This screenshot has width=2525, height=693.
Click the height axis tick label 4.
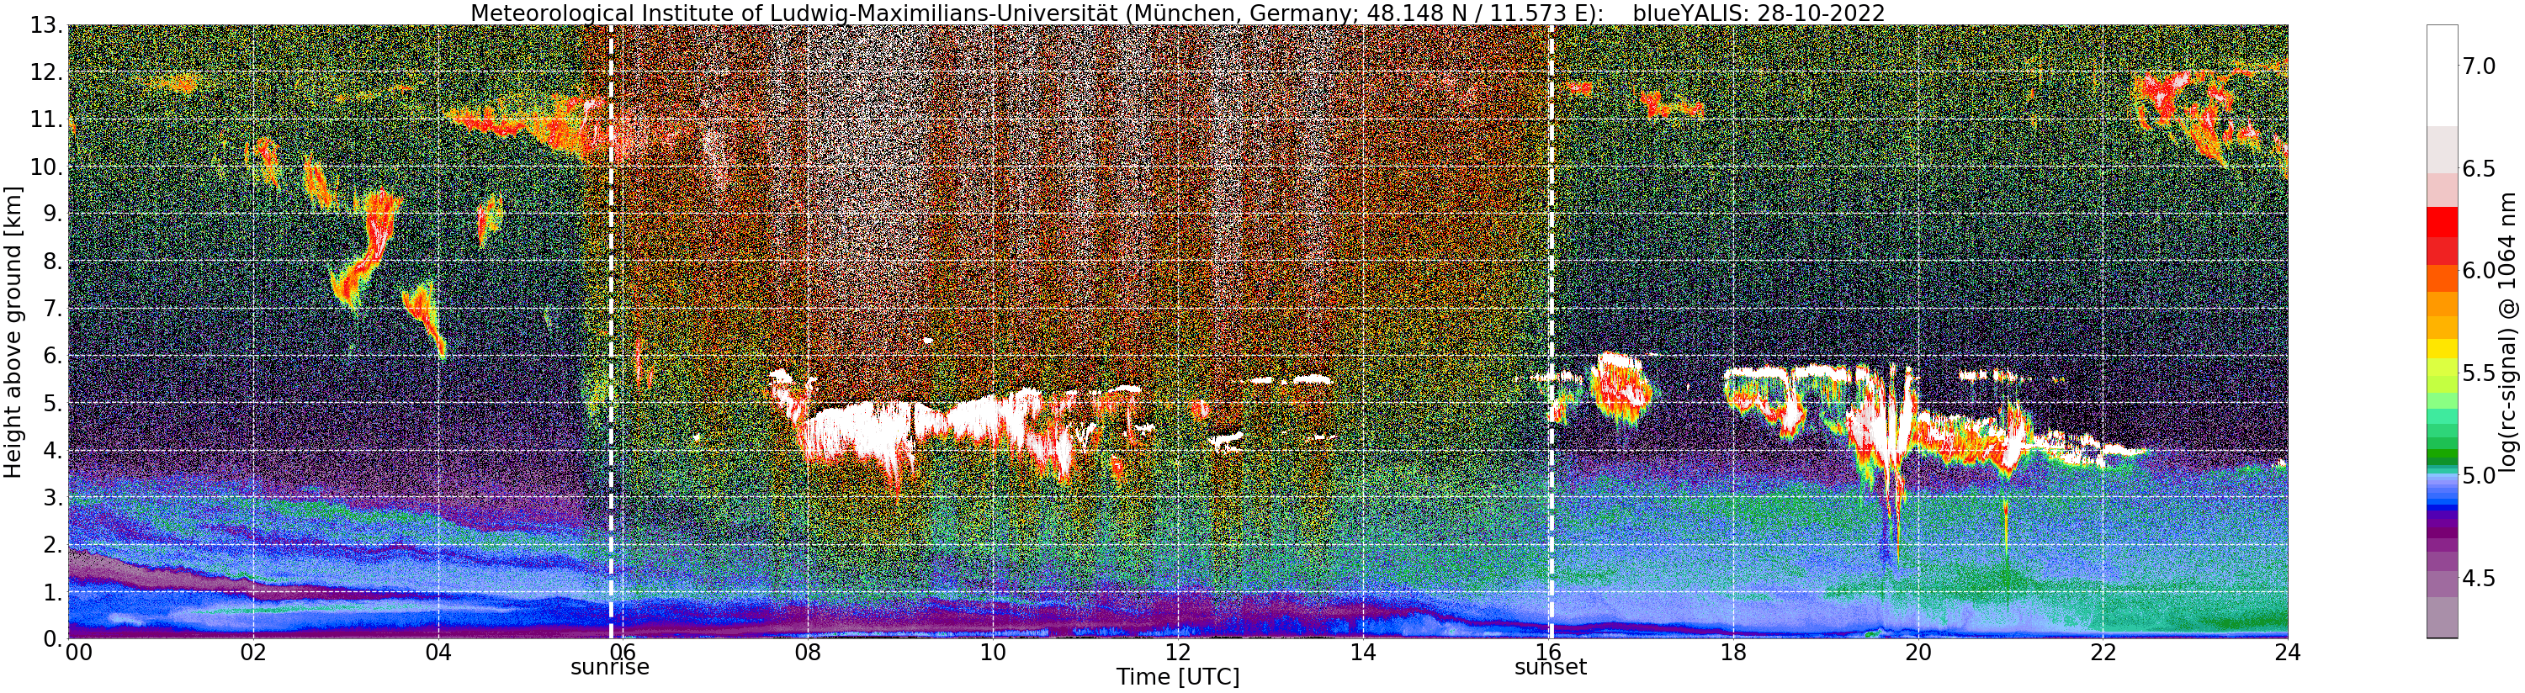[x=53, y=450]
